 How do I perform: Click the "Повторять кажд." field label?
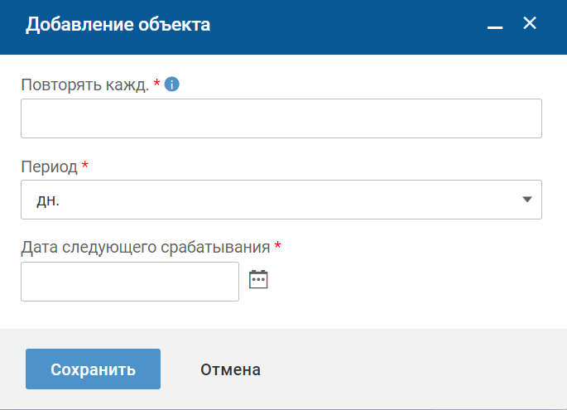(84, 84)
